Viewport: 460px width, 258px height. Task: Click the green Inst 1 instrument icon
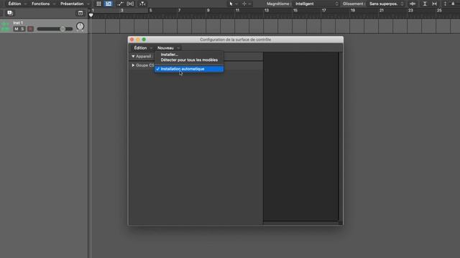(5, 27)
